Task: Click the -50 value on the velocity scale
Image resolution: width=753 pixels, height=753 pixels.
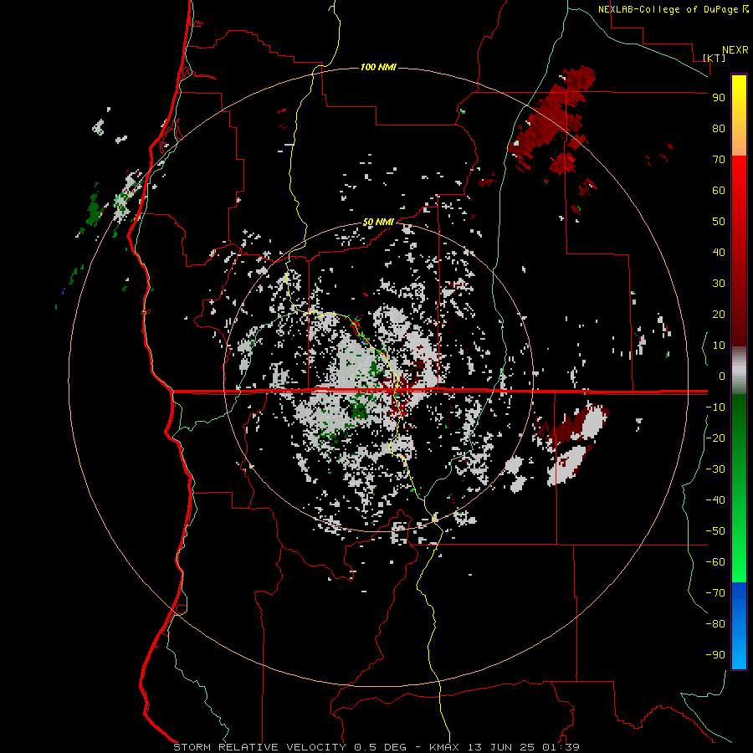Action: point(715,530)
